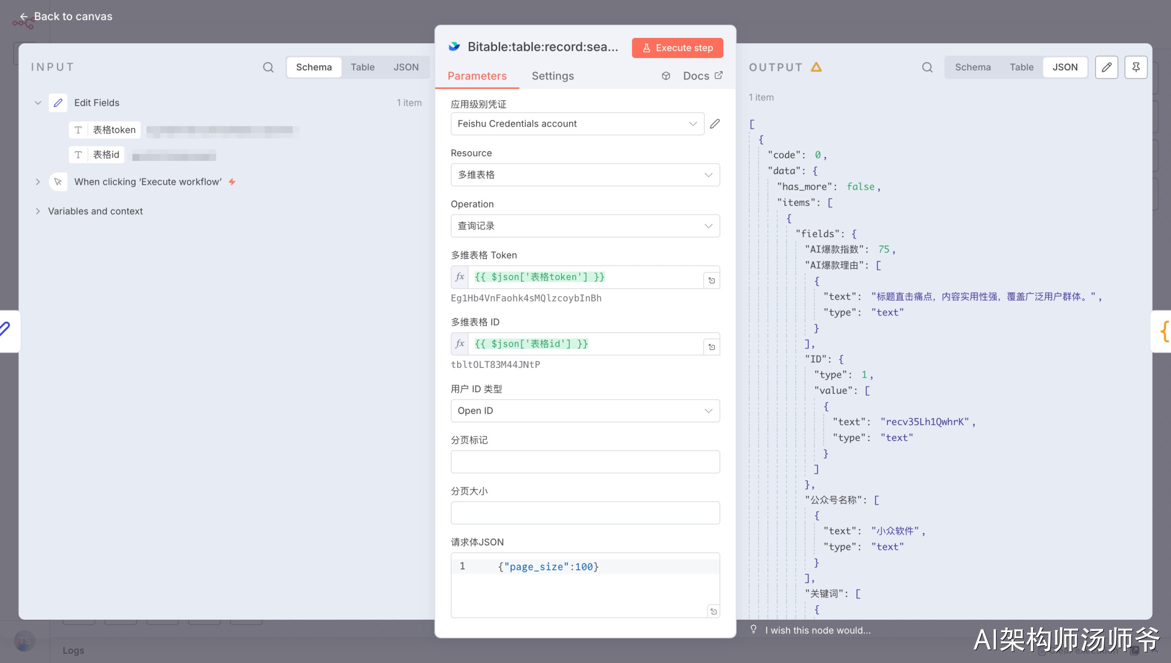Click the Execute step button
The image size is (1171, 663).
tap(677, 48)
